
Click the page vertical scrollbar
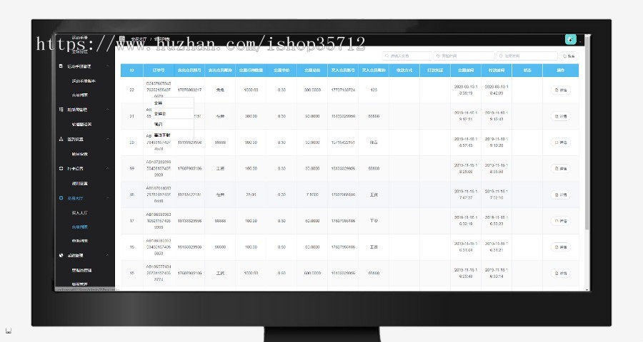pyautogui.click(x=587, y=135)
